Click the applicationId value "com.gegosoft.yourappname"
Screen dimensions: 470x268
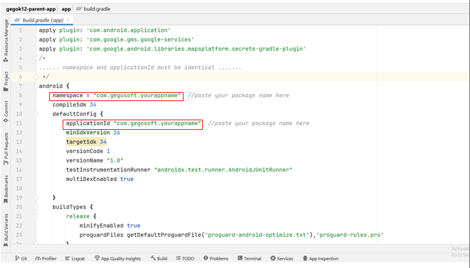click(157, 123)
